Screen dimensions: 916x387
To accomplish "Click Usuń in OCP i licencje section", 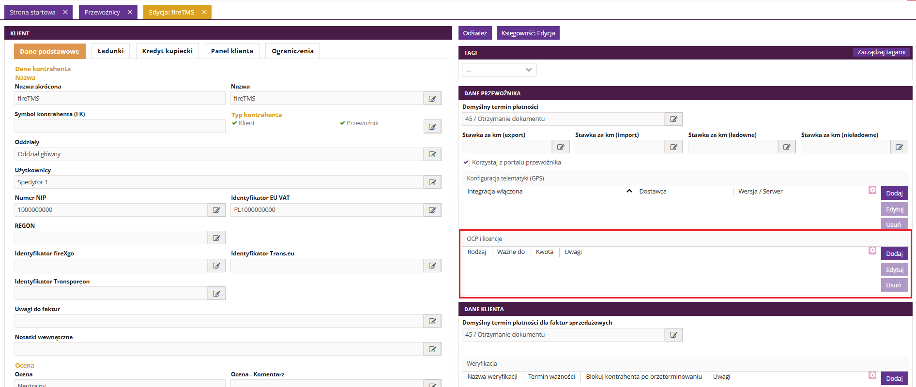I will (894, 285).
